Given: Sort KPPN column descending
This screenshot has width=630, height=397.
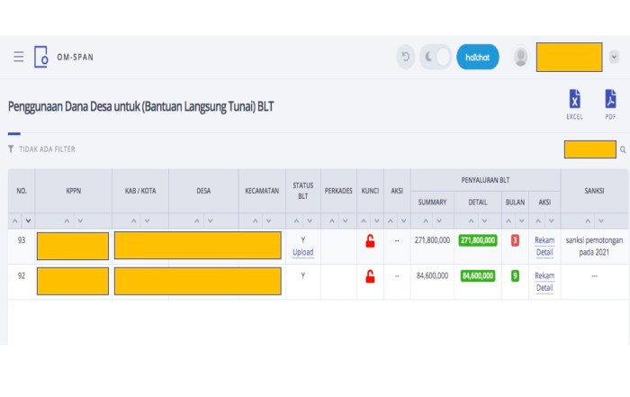Looking at the screenshot, I should coord(80,221).
